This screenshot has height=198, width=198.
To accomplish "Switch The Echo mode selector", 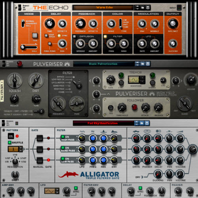I will [x=23, y=23].
